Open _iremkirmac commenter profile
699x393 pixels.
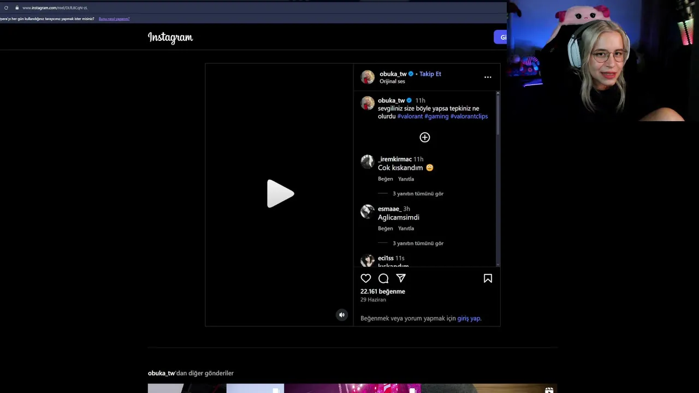pos(395,159)
